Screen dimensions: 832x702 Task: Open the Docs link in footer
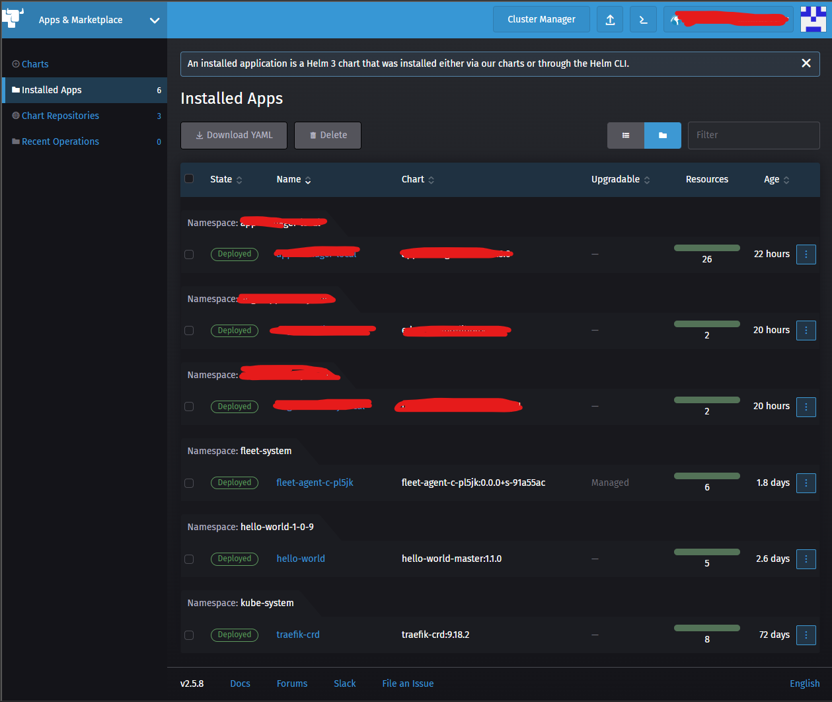tap(240, 683)
